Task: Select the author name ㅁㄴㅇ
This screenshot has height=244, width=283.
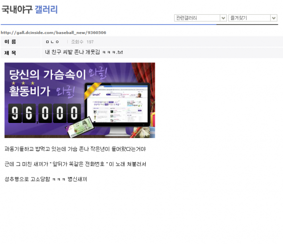Action: pyautogui.click(x=53, y=42)
